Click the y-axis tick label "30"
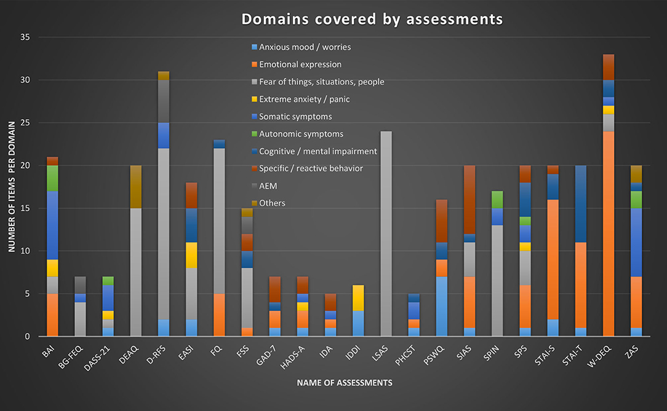Image resolution: width=667 pixels, height=411 pixels. click(25, 80)
